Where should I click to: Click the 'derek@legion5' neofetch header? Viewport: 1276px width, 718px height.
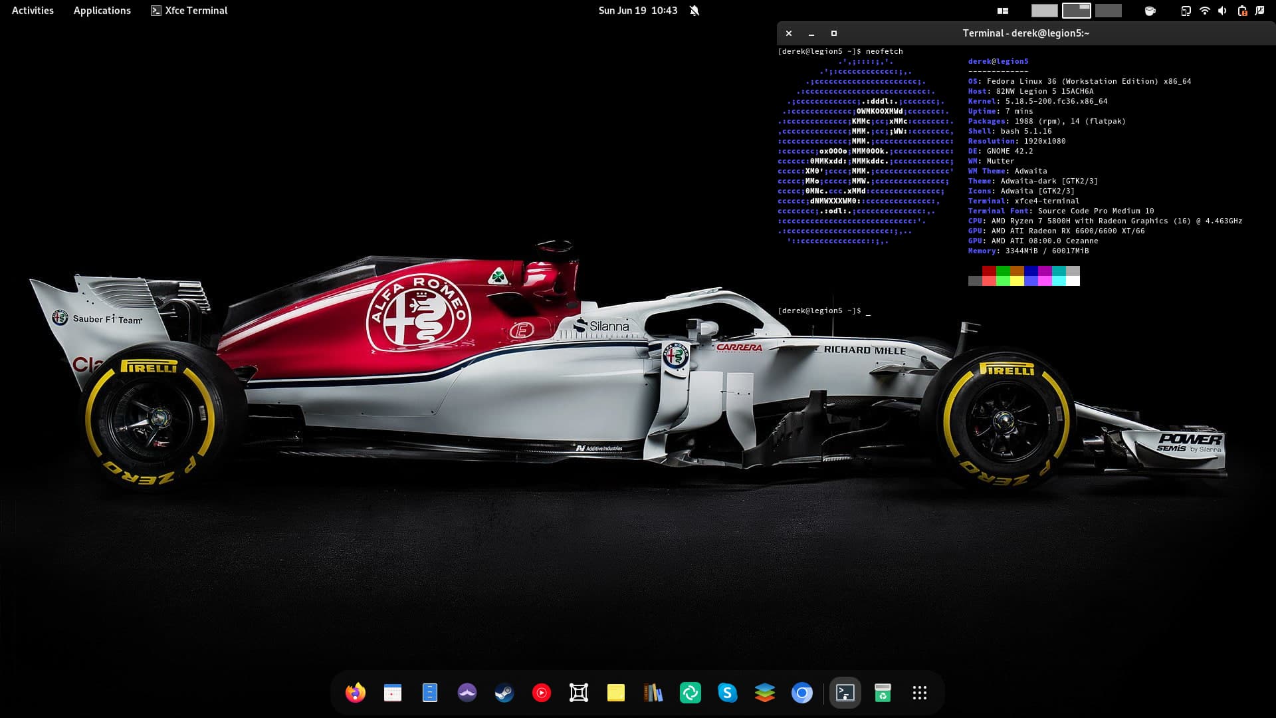click(998, 61)
